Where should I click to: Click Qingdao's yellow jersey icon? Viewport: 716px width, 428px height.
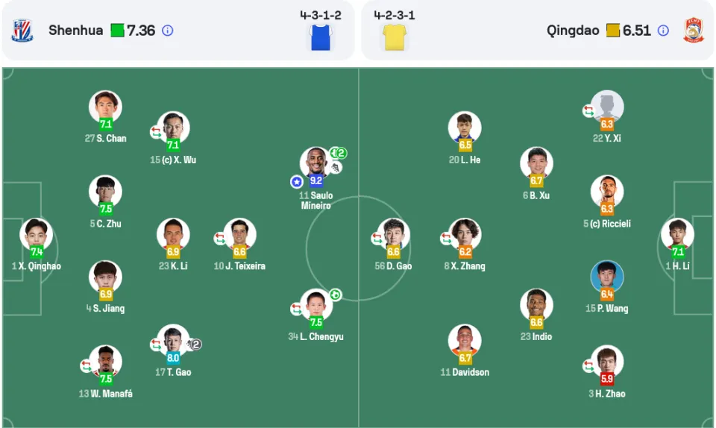pos(395,37)
